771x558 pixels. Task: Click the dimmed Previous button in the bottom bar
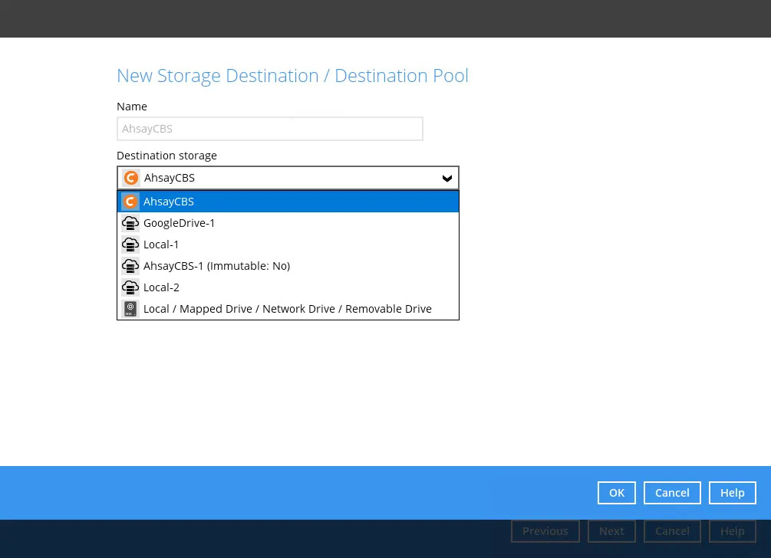(545, 531)
